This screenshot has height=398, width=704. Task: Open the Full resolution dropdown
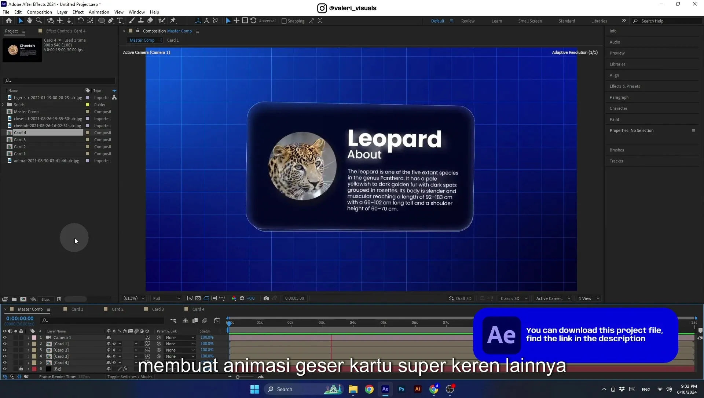click(166, 298)
